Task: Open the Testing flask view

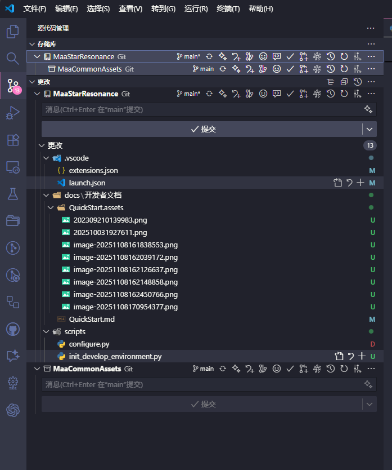Action: [x=12, y=194]
